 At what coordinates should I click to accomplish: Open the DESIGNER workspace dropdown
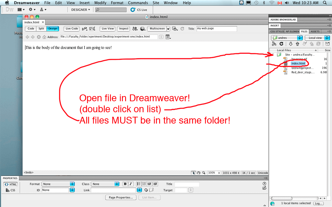pos(80,10)
